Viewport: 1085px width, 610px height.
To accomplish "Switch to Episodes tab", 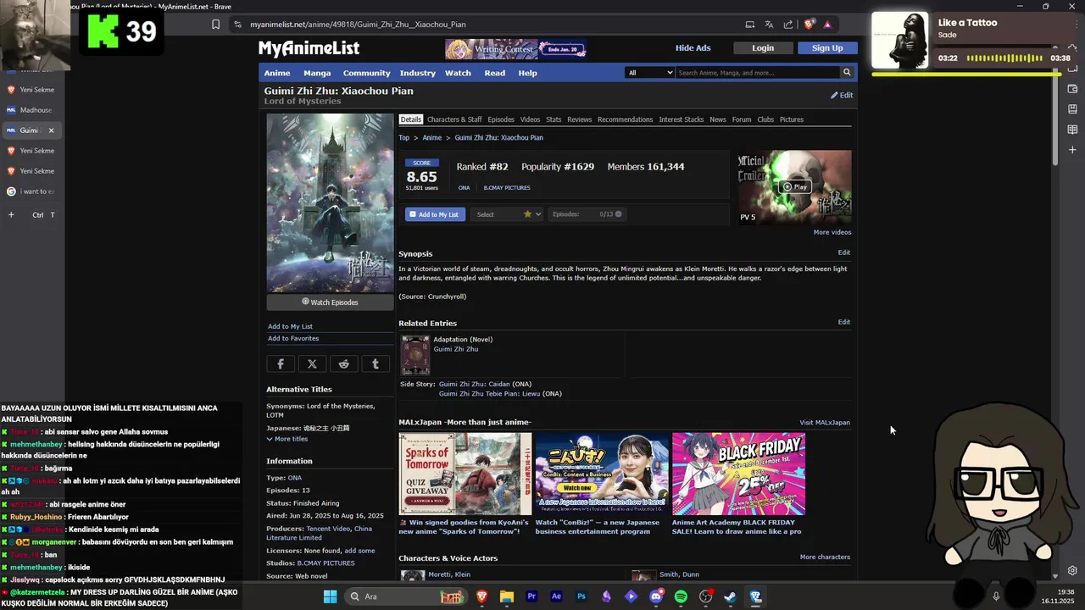I will click(x=501, y=119).
